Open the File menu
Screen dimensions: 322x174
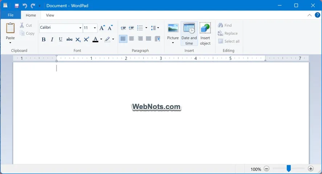coord(11,15)
